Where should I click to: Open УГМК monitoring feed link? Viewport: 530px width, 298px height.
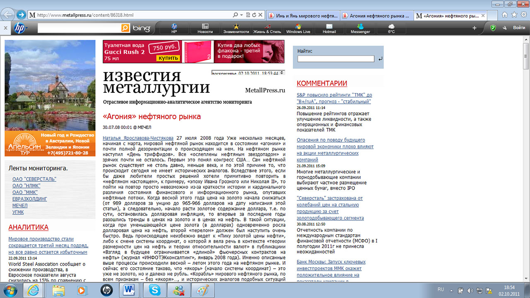18,212
